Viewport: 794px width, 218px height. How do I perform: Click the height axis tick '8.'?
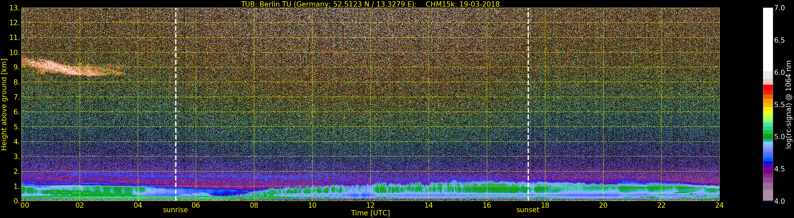pos(16,82)
